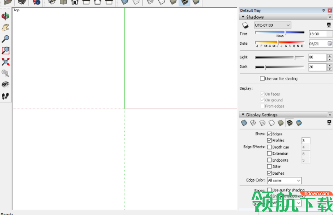The width and height of the screenshot is (333, 215).
Task: Switch to Front view house icon
Action: pyautogui.click(x=75, y=2)
